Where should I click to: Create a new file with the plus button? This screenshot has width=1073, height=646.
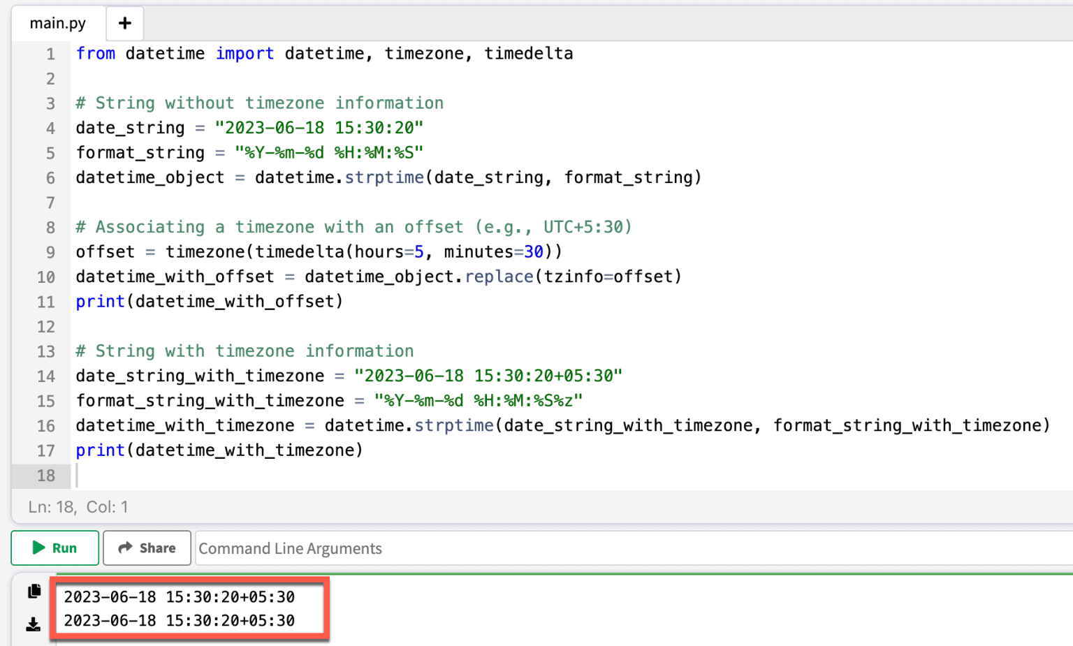click(124, 23)
